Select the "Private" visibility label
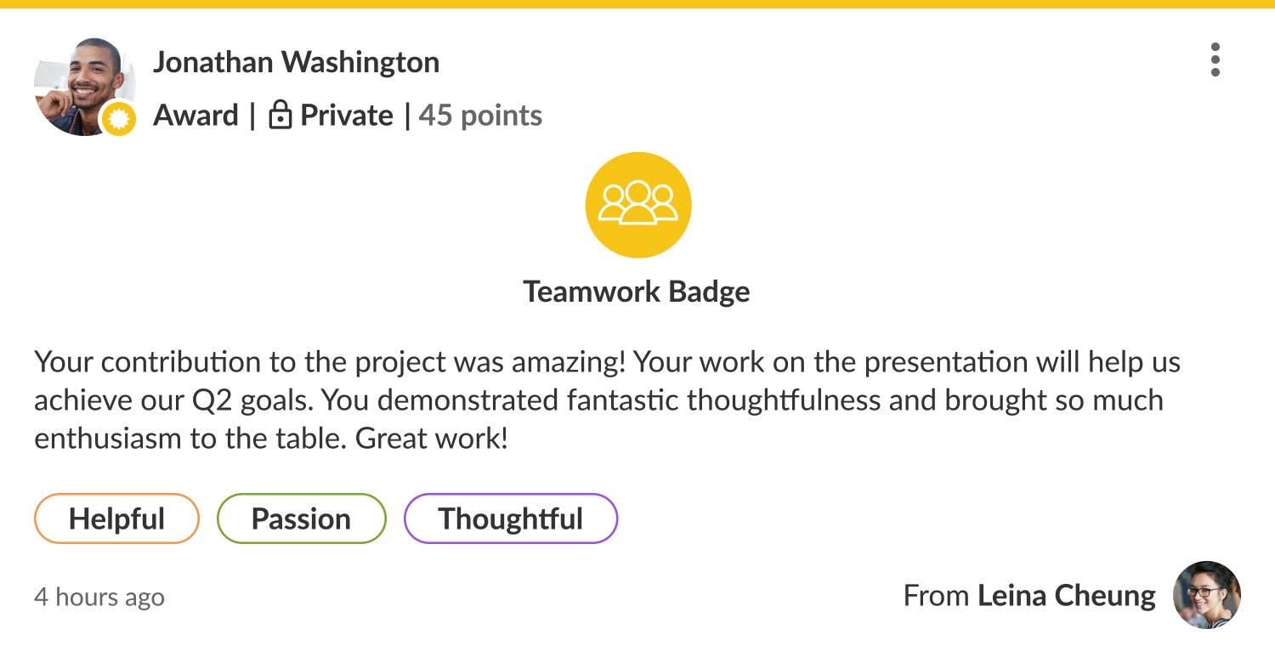The width and height of the screenshot is (1275, 646). (x=347, y=116)
